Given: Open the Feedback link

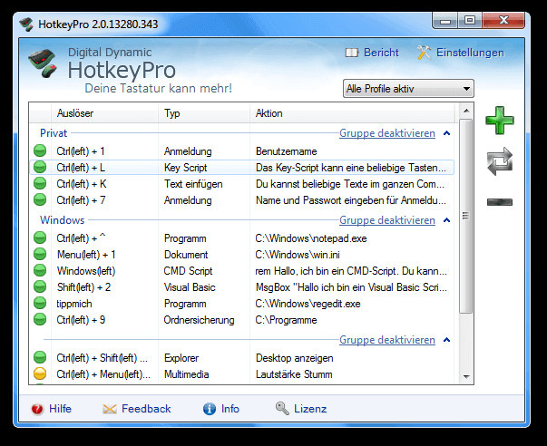Looking at the screenshot, I should coord(146,409).
